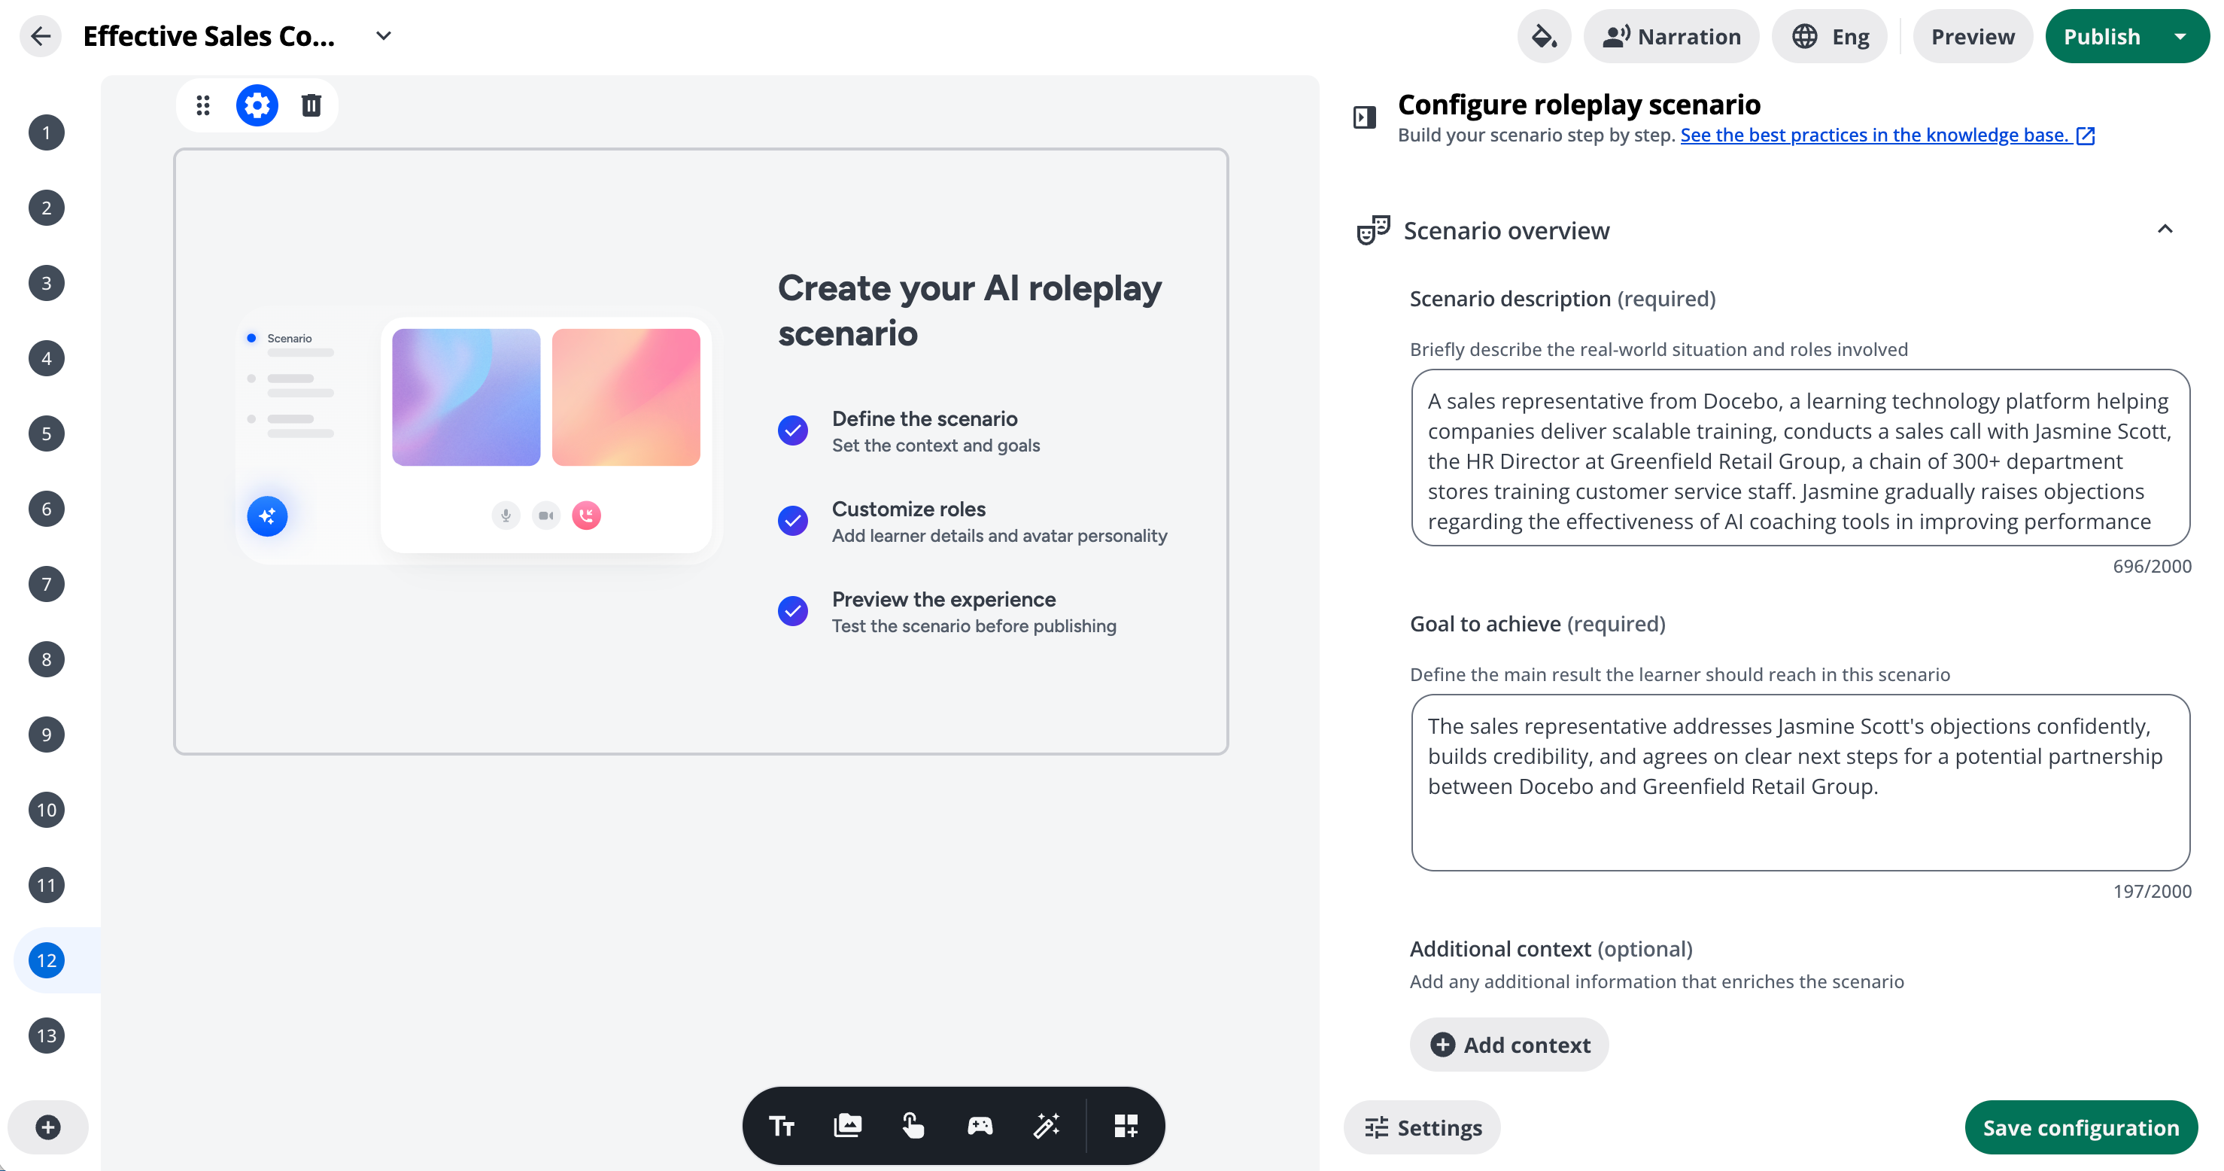Image resolution: width=2224 pixels, height=1171 pixels.
Task: Go to slide 2
Action: click(47, 208)
